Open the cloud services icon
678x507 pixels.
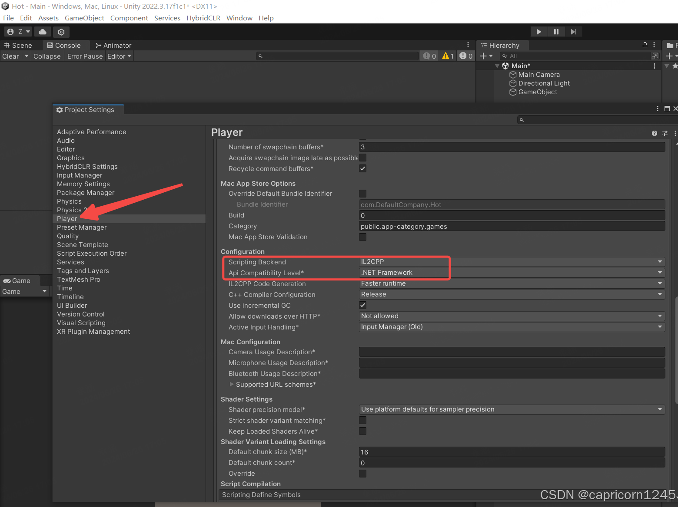tap(43, 32)
